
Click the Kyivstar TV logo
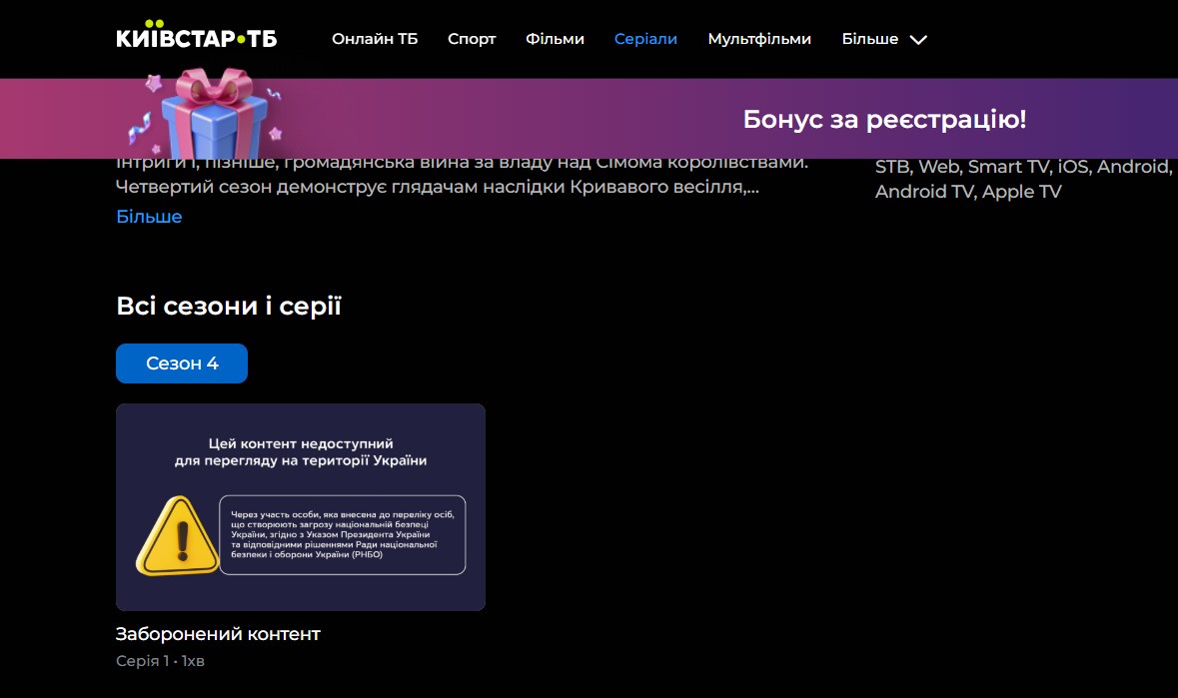(x=196, y=38)
